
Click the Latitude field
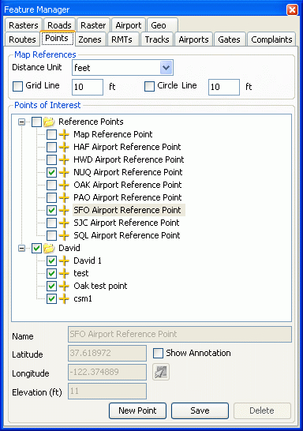[x=107, y=353]
